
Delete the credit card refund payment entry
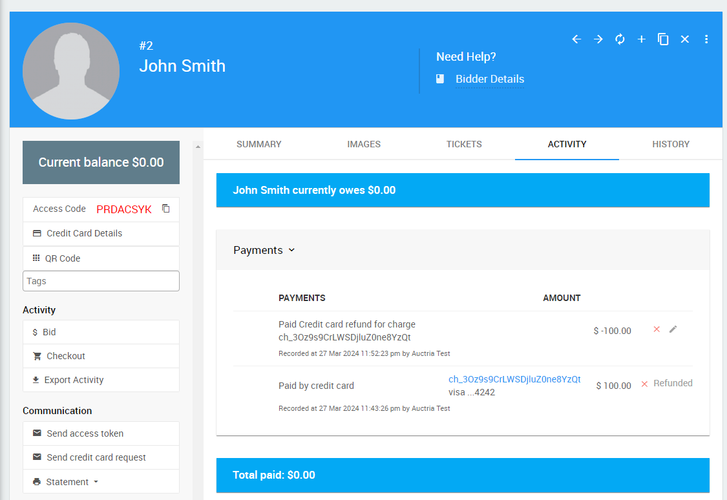(657, 329)
